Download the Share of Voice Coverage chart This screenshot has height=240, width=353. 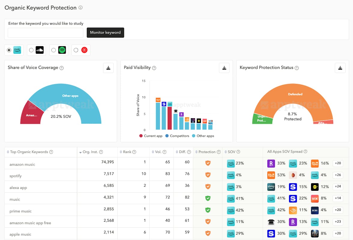click(x=108, y=68)
